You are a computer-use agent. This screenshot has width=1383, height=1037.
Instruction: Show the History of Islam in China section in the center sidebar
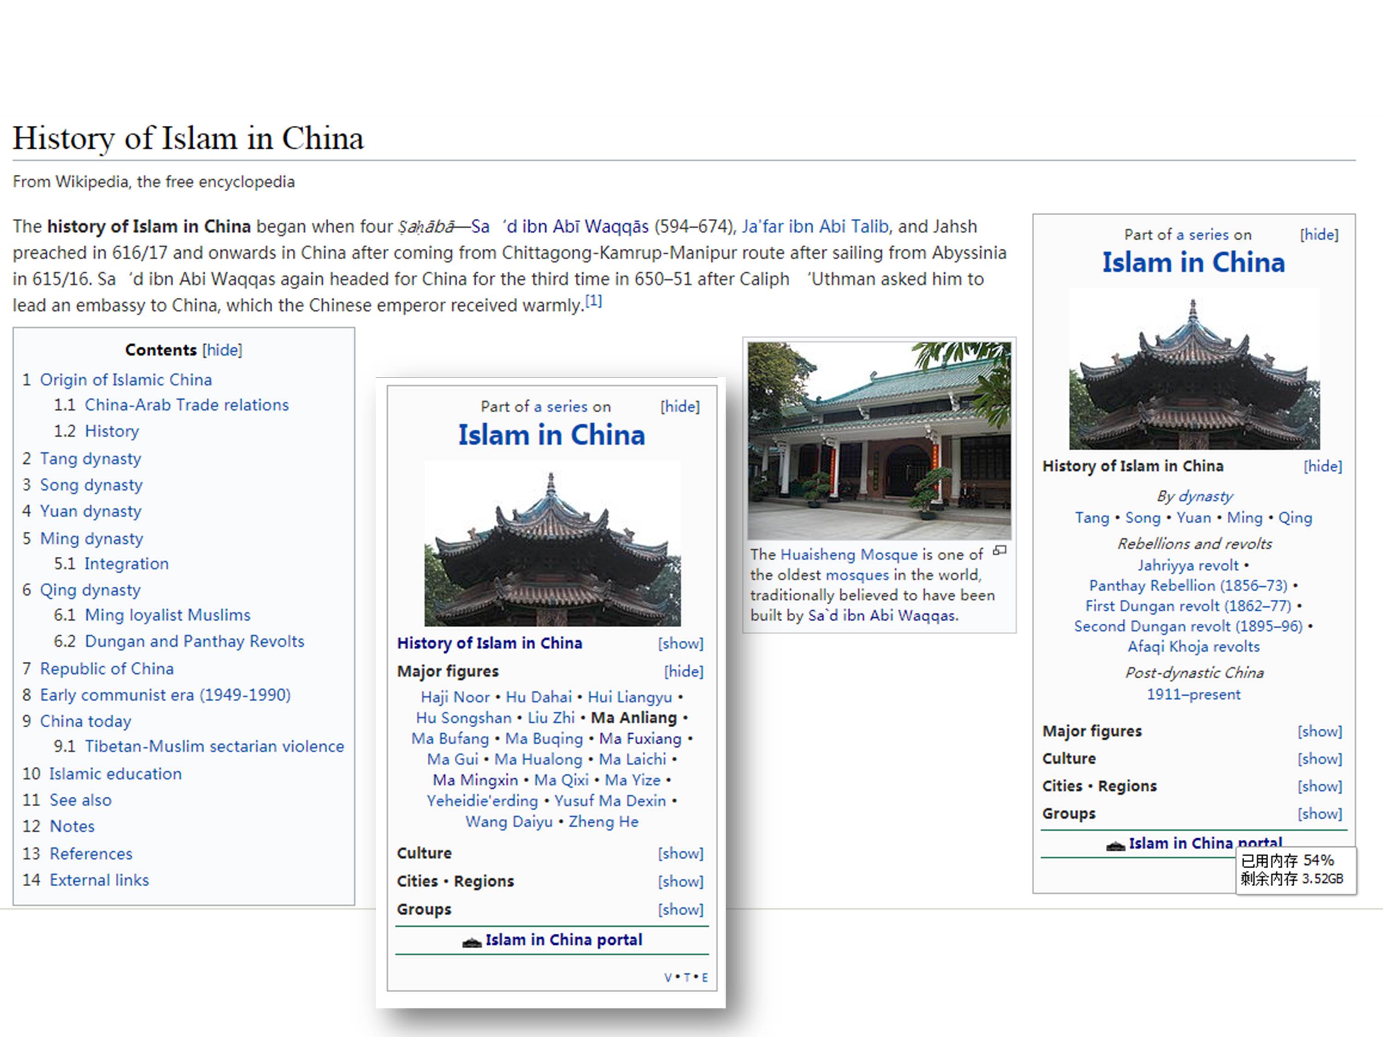coord(680,643)
